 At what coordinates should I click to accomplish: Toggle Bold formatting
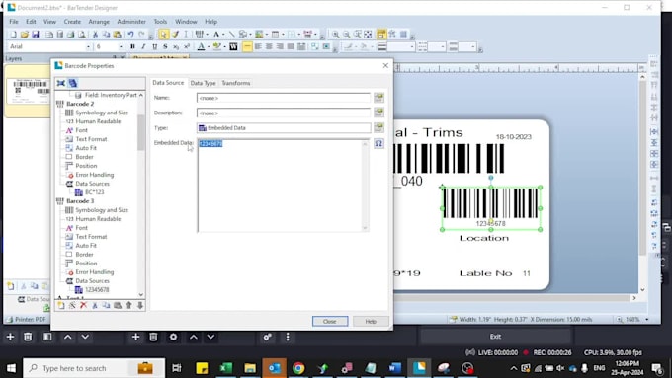pos(132,46)
